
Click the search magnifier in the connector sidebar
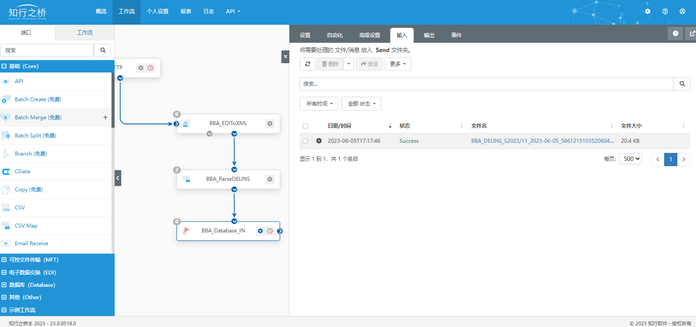(103, 50)
